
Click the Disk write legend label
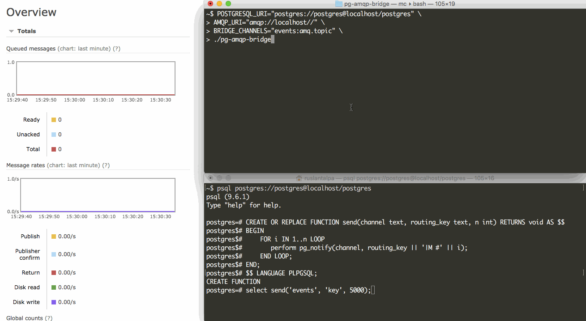[x=26, y=302]
